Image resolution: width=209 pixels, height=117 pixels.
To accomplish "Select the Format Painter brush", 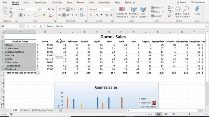I will tap(11, 17).
